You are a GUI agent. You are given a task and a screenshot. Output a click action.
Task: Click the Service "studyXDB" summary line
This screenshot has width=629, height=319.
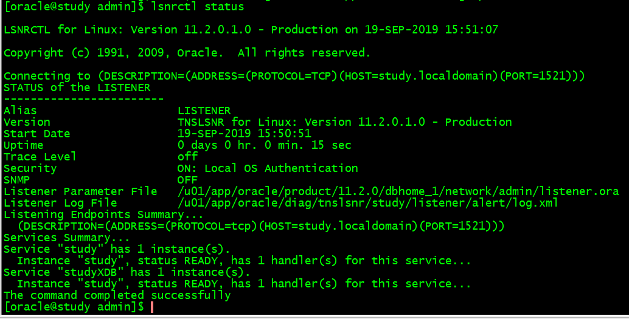point(127,272)
